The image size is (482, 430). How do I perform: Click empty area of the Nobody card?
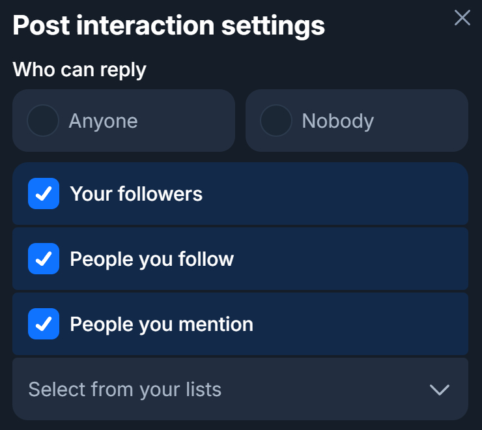coord(423,121)
